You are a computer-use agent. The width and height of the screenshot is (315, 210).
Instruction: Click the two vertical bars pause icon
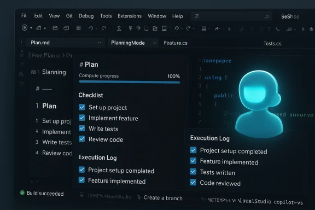pyautogui.click(x=303, y=29)
